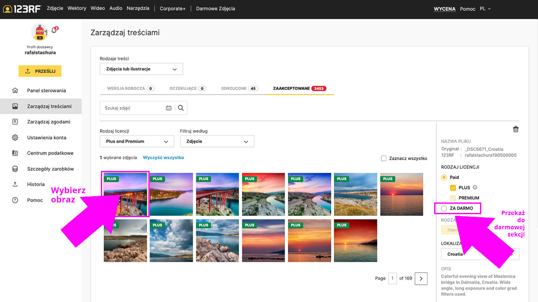Screen dimensions: 538x302
Task: Check the Zaznacz wszystko checkbox
Action: tap(383, 158)
